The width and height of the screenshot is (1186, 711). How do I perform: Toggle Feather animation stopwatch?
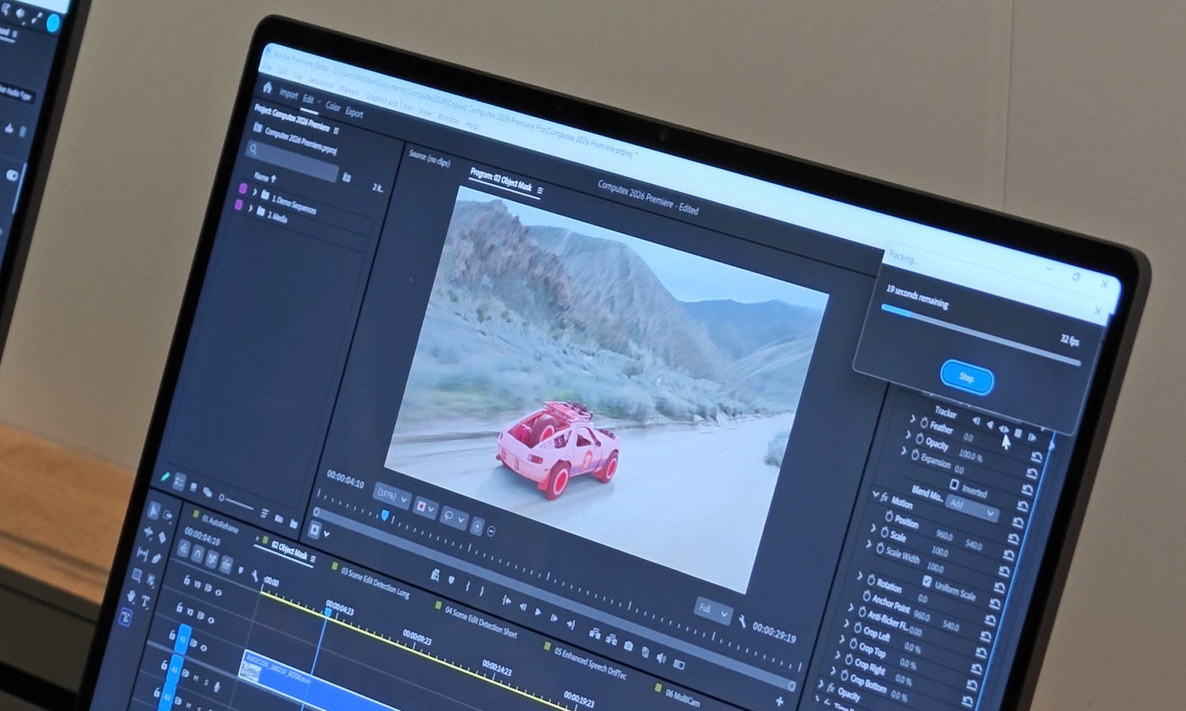[924, 421]
